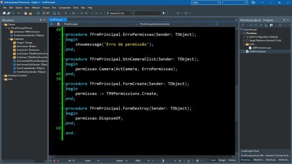Open the File menu
The height and width of the screenshot is (164, 292).
pyautogui.click(x=5, y=8)
